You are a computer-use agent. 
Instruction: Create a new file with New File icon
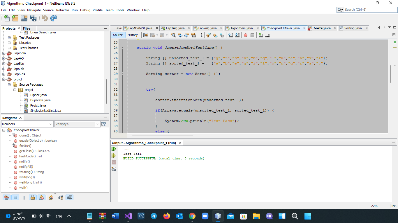6,18
